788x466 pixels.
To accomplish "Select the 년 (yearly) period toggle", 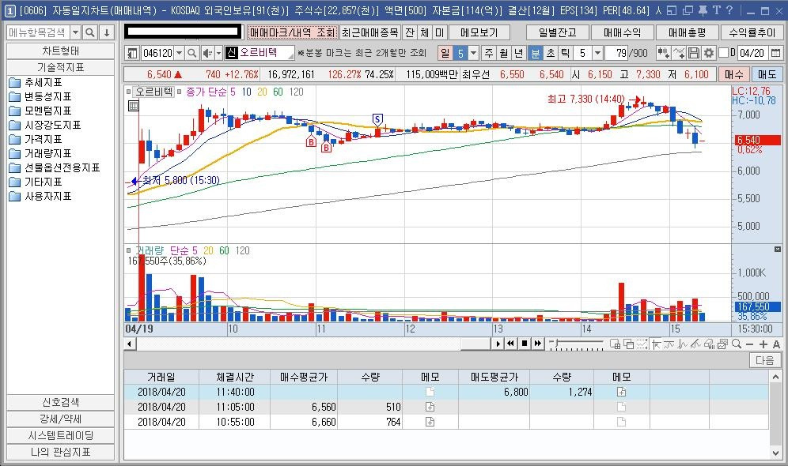I will click(x=518, y=53).
